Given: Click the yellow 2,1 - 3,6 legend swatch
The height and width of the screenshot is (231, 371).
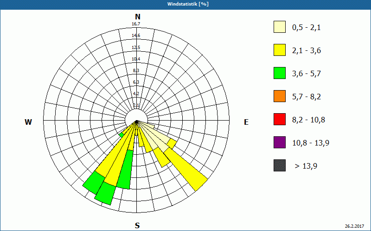Looking at the screenshot, I should pyautogui.click(x=280, y=50).
